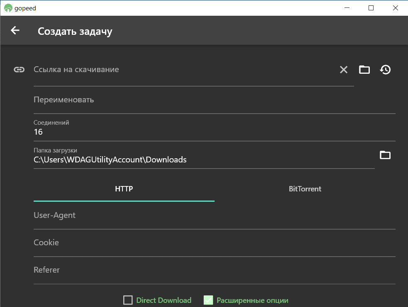Image resolution: width=408 pixels, height=307 pixels.
Task: Switch to the BitTorrent tab
Action: click(305, 189)
